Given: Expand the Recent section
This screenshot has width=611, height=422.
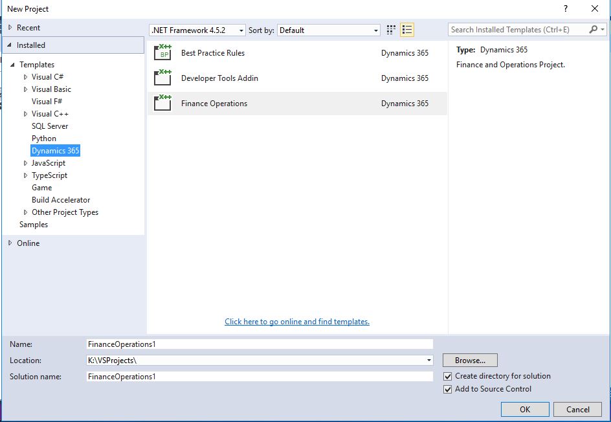Looking at the screenshot, I should coord(10,28).
